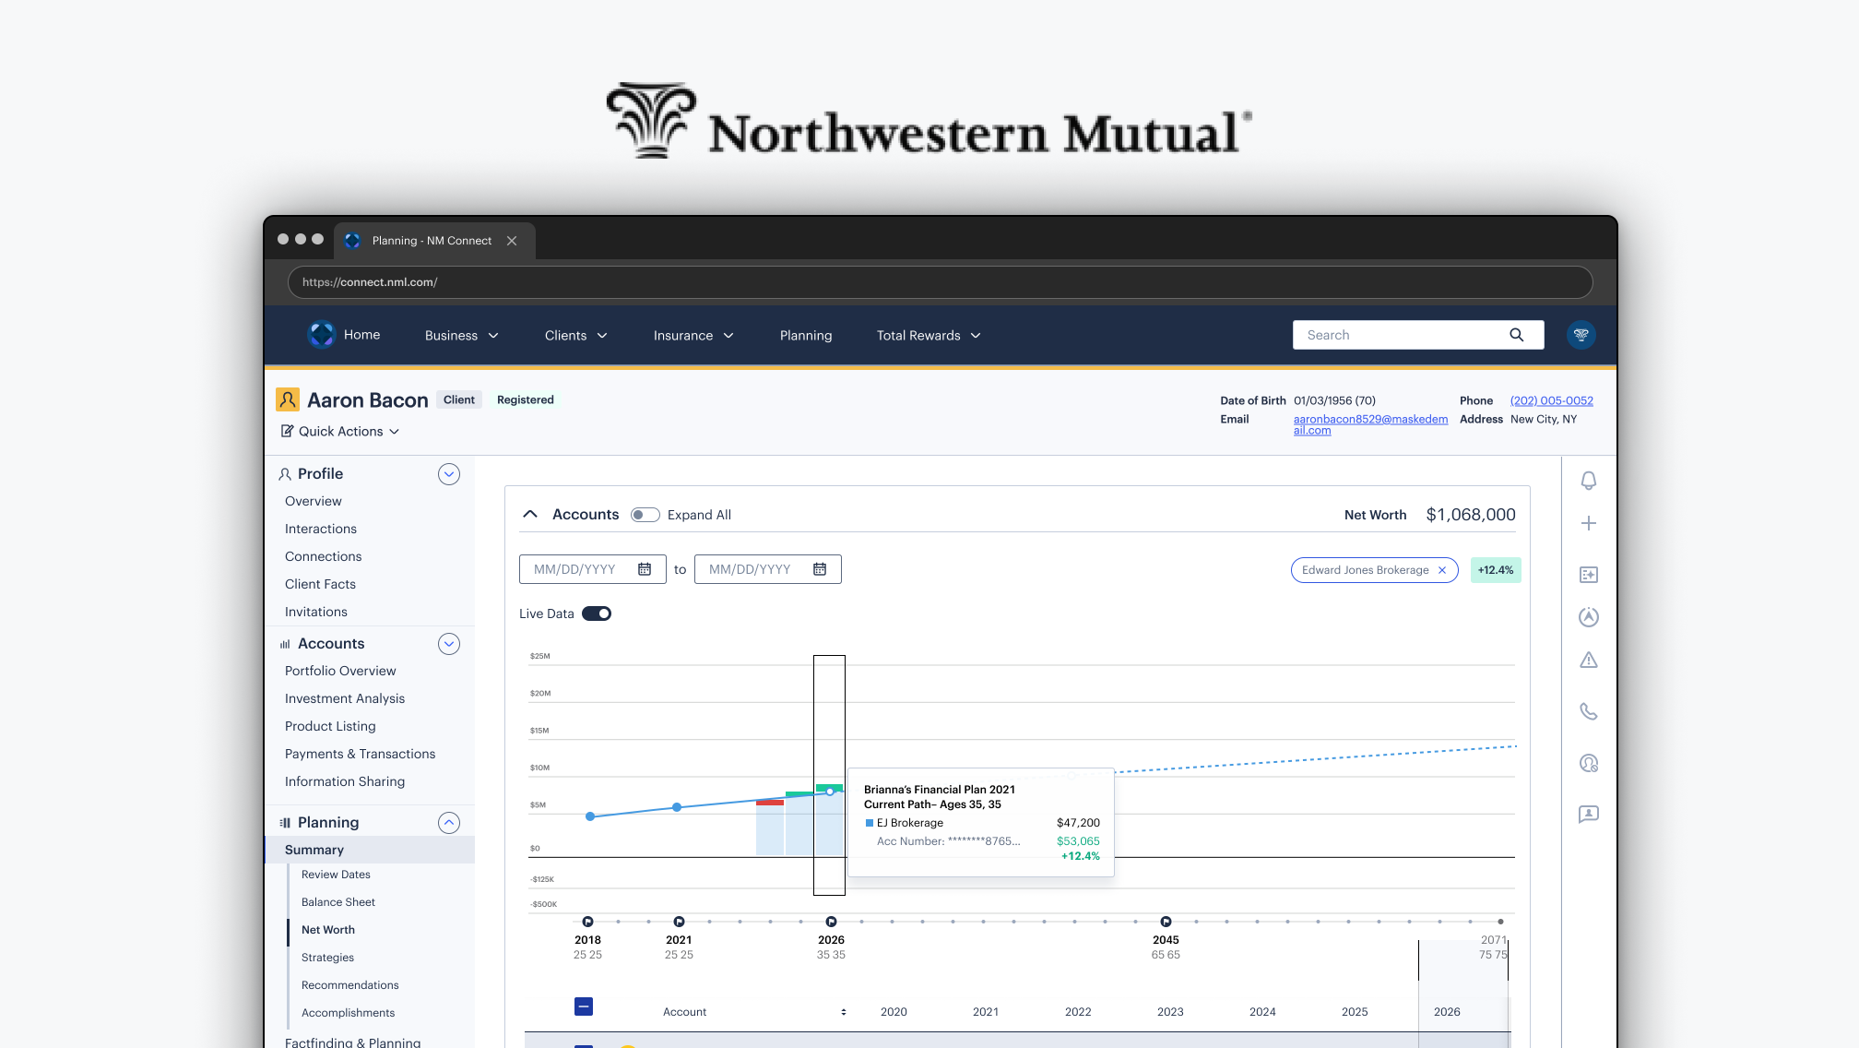1859x1048 pixels.
Task: Click the plus add icon in right rail
Action: (1589, 523)
